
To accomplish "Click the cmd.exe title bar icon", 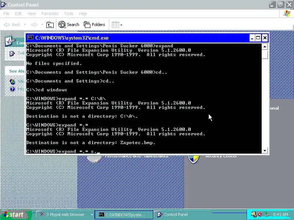I will coord(30,38).
